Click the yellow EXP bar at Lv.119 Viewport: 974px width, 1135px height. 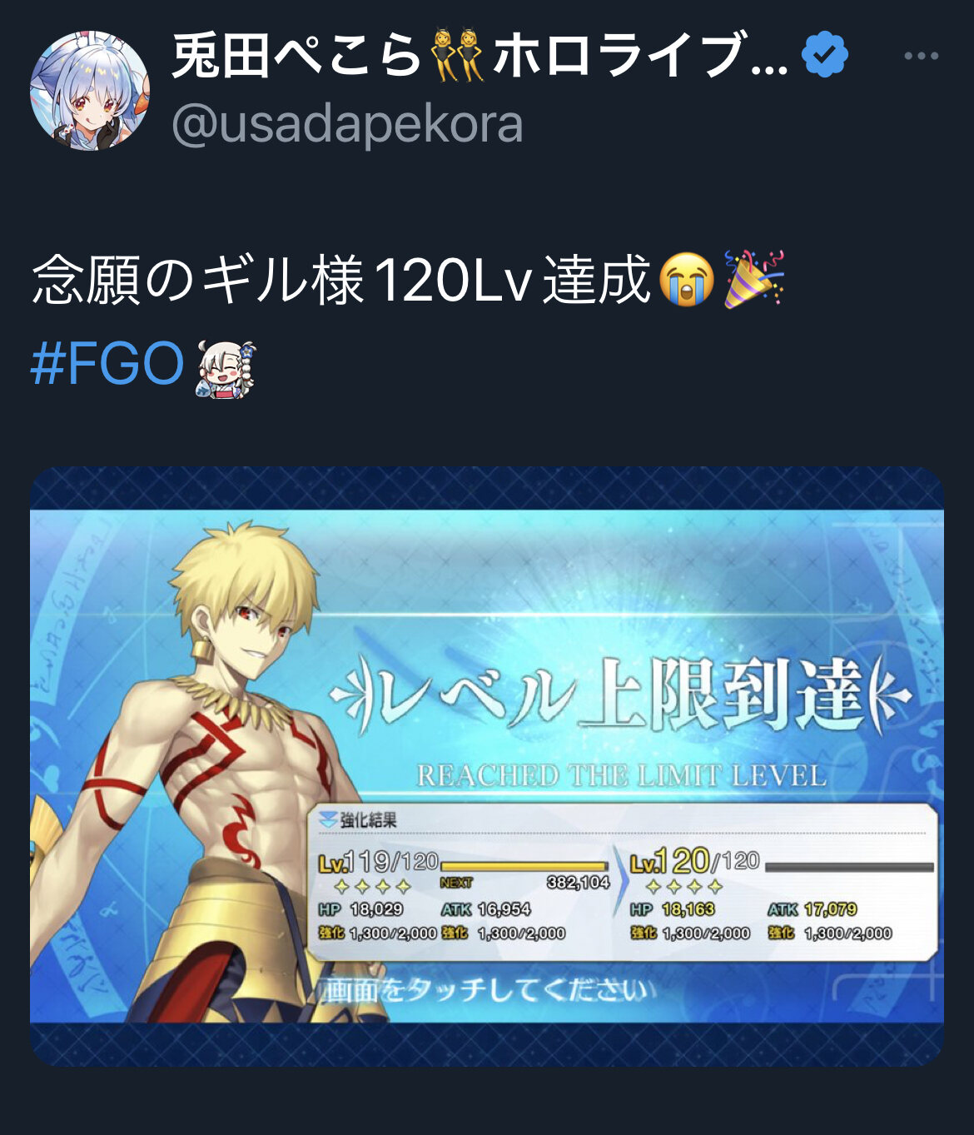524,866
